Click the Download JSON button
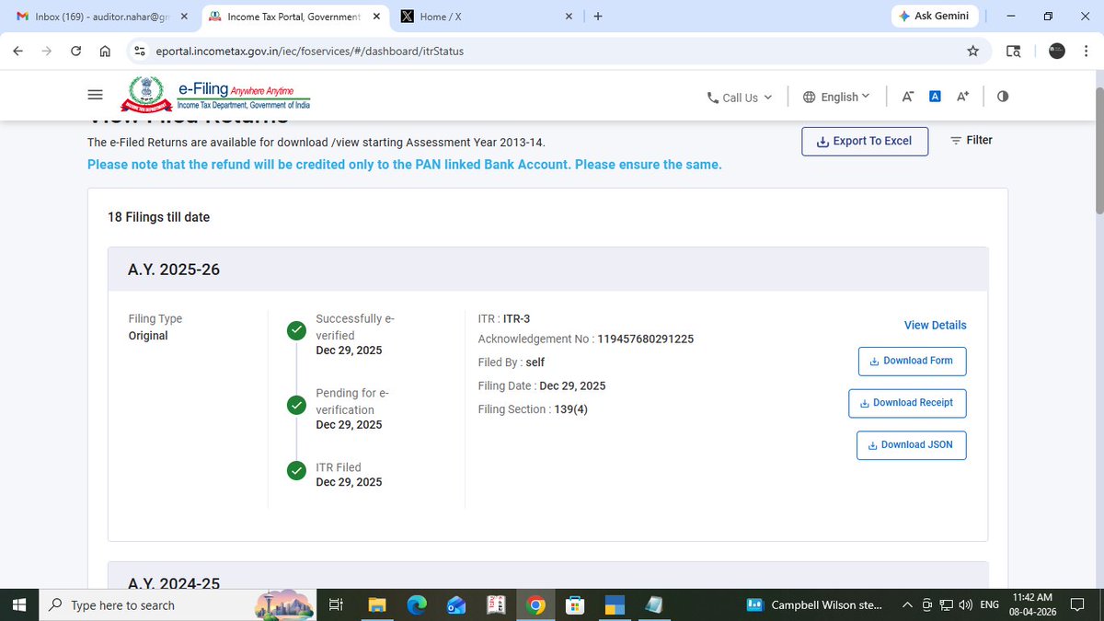The height and width of the screenshot is (621, 1104). [x=912, y=444]
